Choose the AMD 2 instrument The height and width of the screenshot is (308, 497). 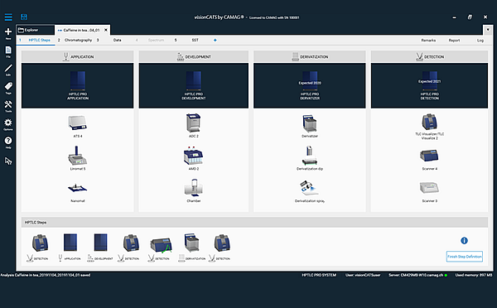pyautogui.click(x=194, y=158)
